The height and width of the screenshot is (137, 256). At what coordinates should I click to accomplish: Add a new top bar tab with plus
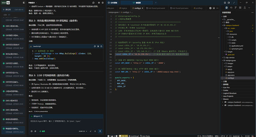pos(156,3)
